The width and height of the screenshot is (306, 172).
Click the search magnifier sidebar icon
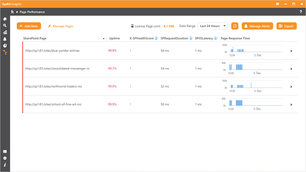5,26
